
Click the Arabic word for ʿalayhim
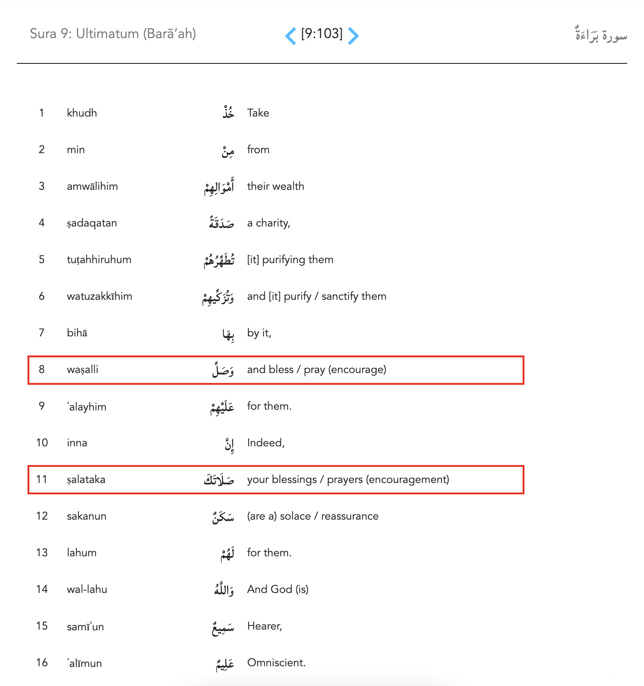click(x=222, y=407)
